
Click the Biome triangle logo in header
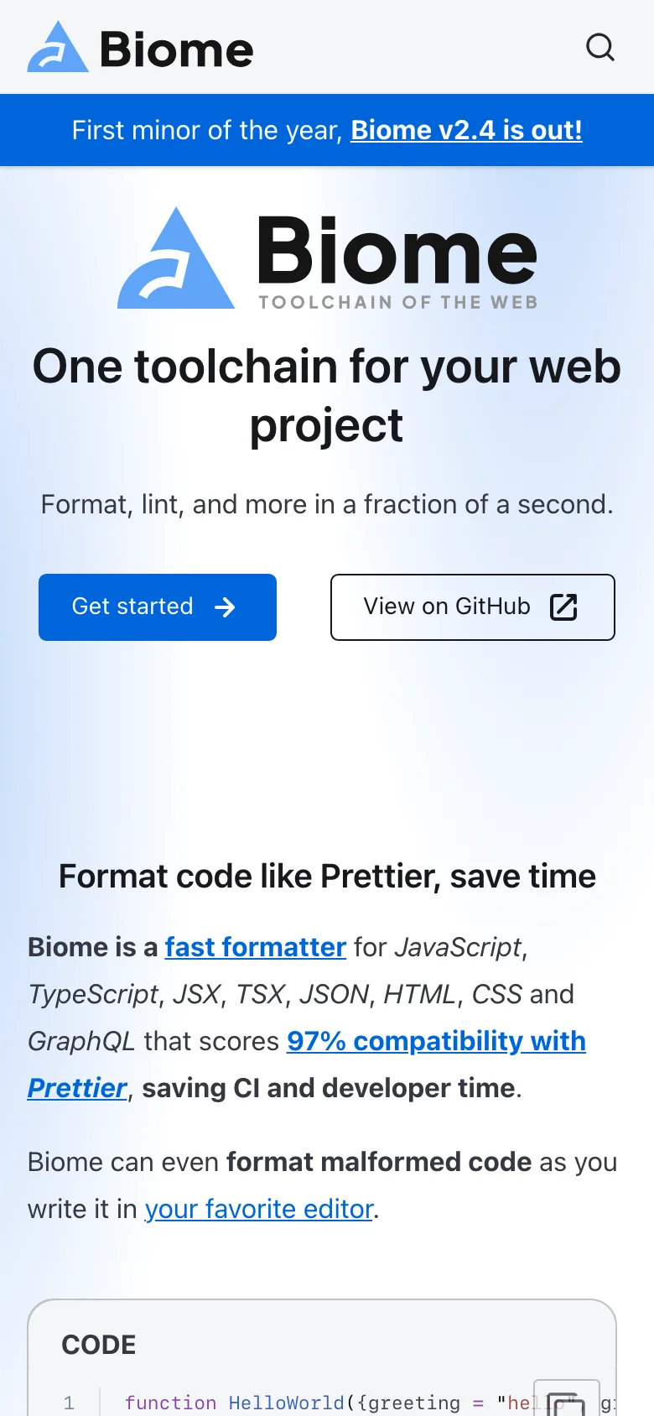tap(58, 49)
